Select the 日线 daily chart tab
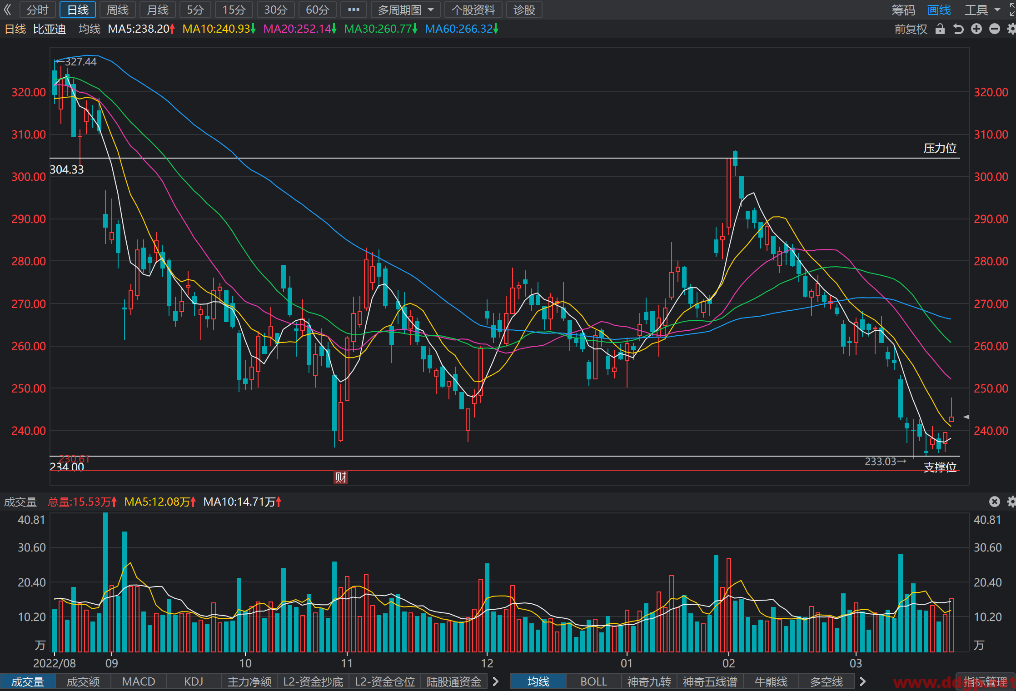 click(x=78, y=10)
